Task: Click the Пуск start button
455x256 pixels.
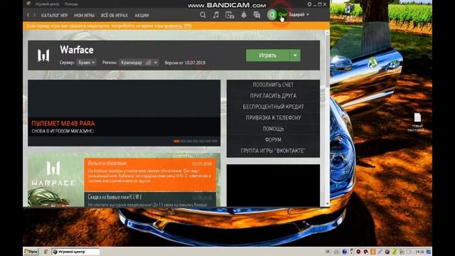Action: (31, 252)
